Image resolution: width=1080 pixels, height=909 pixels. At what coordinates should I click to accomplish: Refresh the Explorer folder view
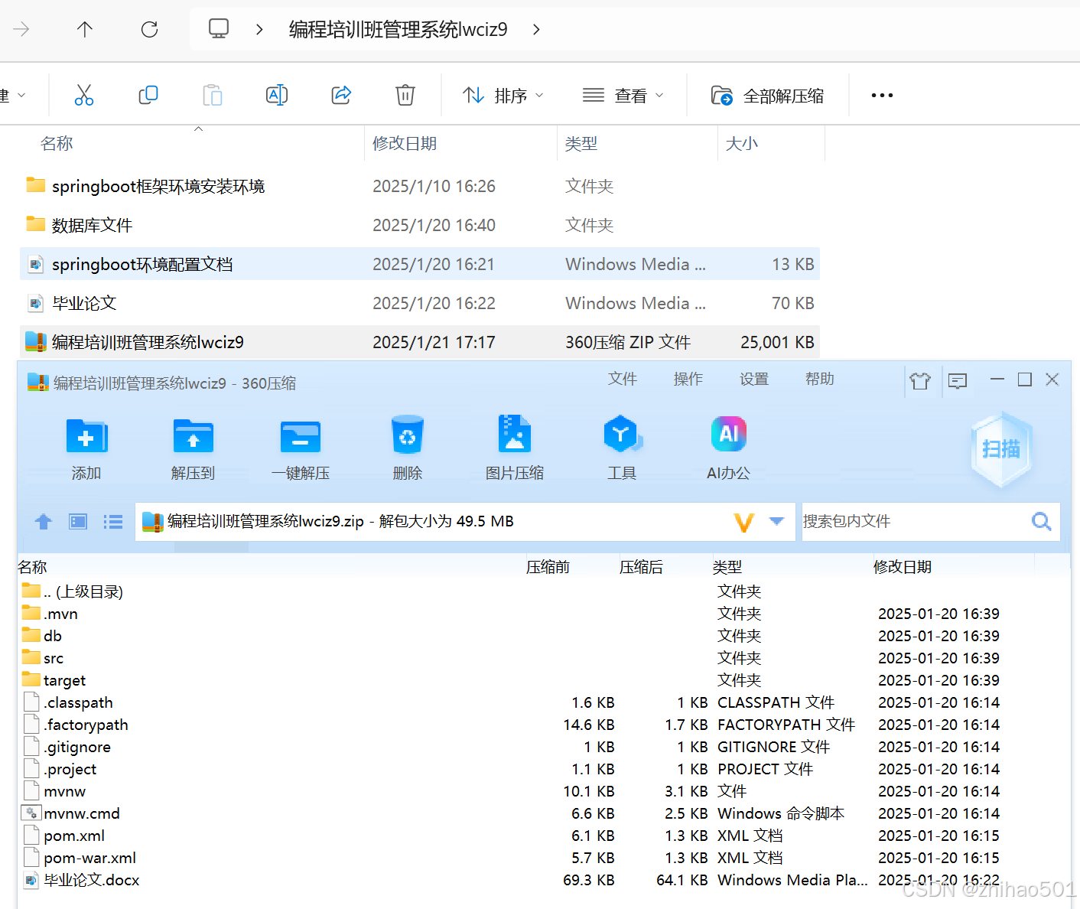coord(149,29)
